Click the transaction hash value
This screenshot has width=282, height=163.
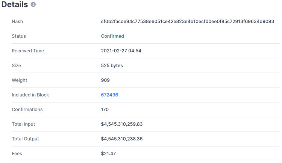click(187, 22)
